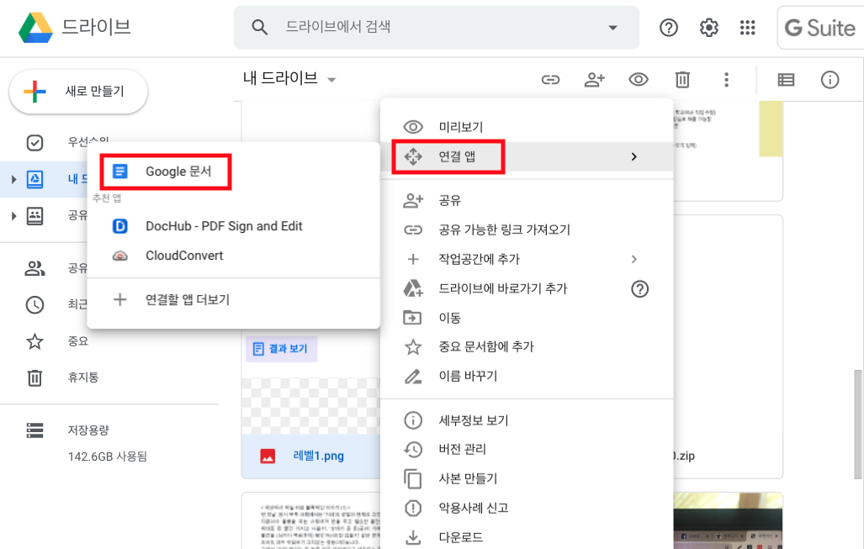This screenshot has height=549, width=864.
Task: Select 다운로드 menu entry
Action: coord(527,537)
